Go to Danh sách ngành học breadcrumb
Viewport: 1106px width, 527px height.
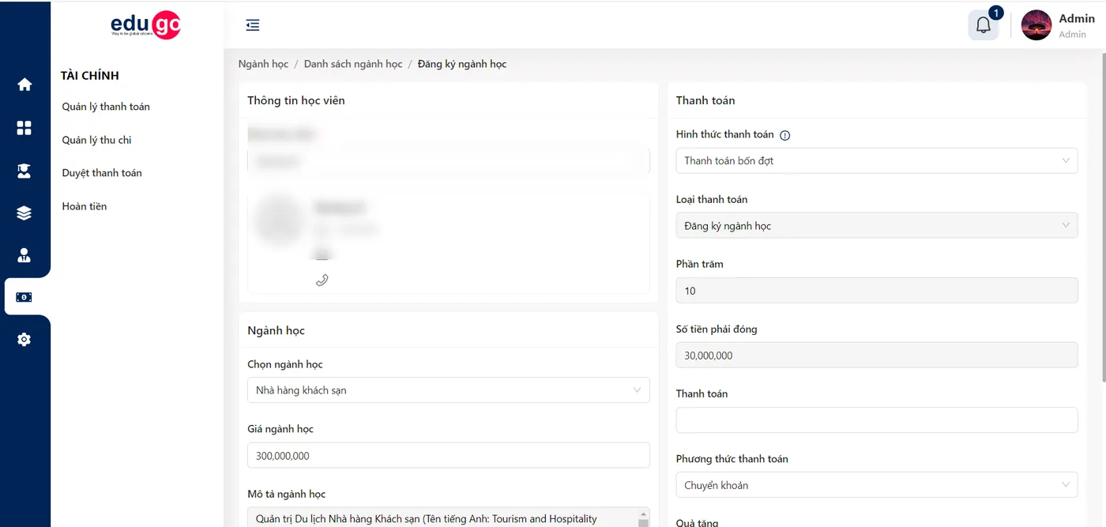click(353, 64)
